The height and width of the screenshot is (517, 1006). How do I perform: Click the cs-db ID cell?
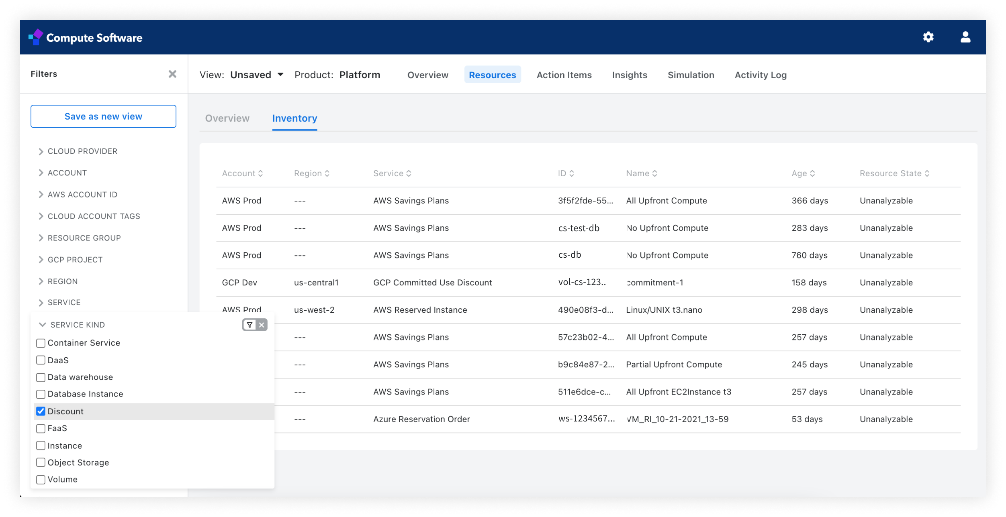[x=569, y=255]
